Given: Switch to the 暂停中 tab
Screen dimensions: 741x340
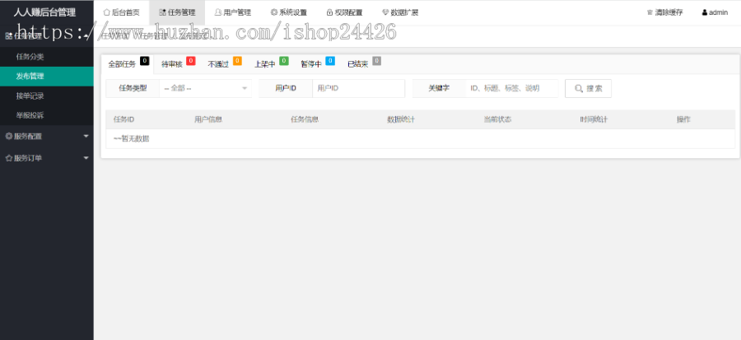Looking at the screenshot, I should 317,64.
